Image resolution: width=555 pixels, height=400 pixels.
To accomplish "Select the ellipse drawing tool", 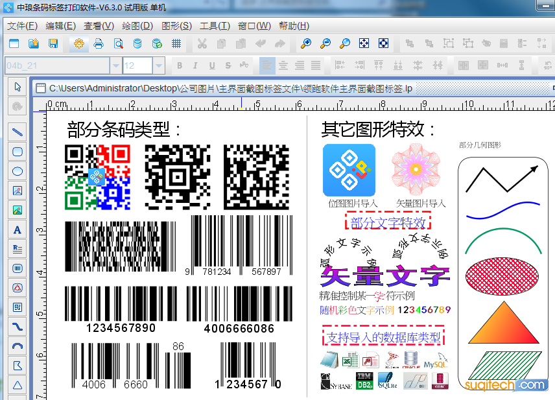I will tap(18, 171).
